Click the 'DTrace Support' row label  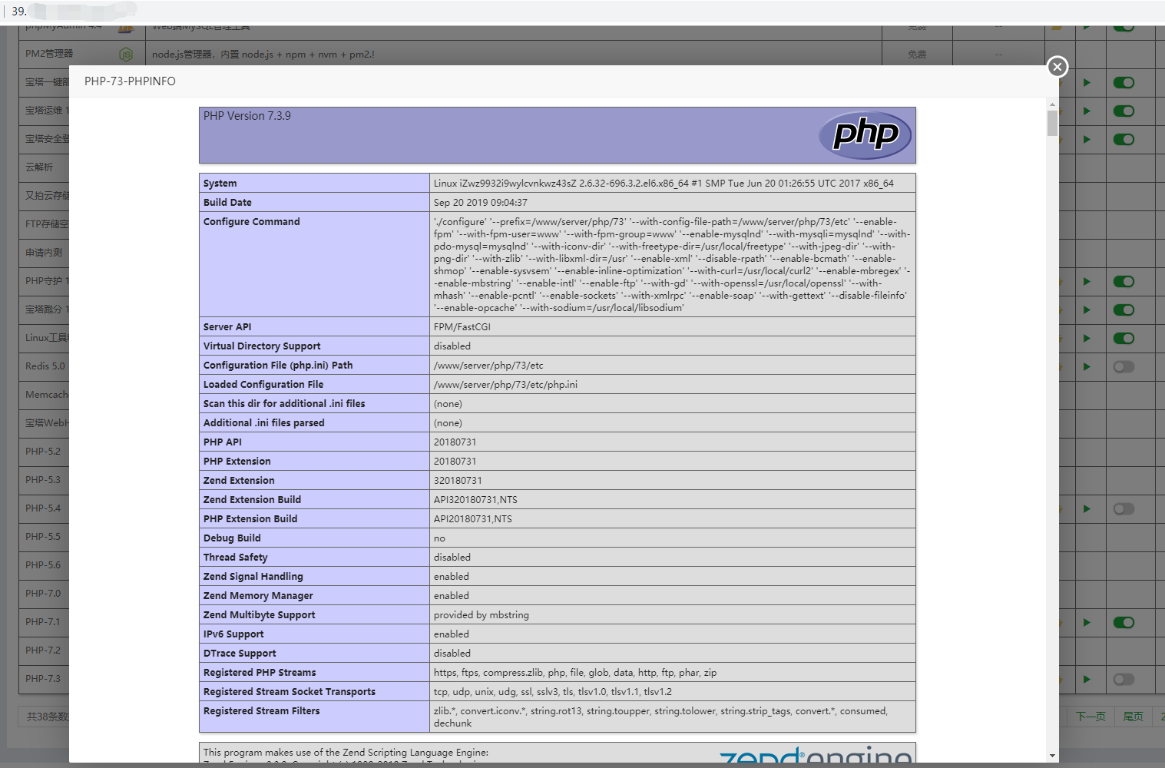point(240,654)
